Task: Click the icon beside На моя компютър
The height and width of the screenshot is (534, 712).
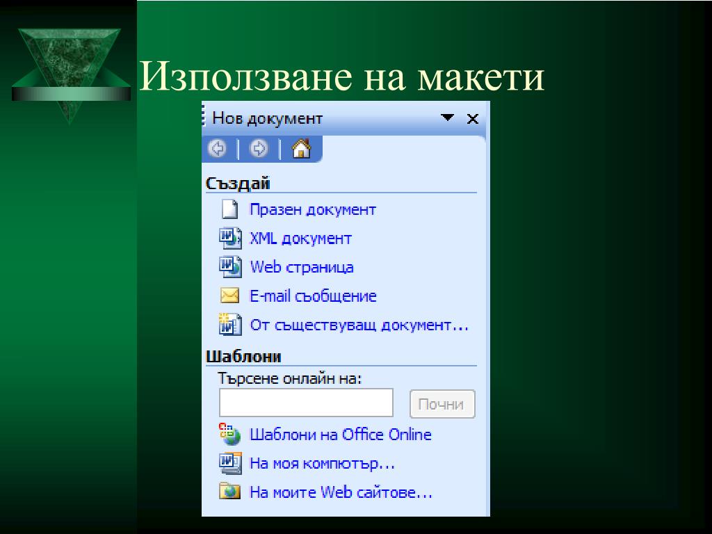Action: pos(230,463)
